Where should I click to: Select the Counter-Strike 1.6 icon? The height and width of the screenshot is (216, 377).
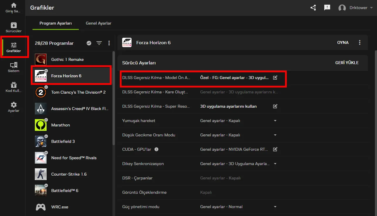[41, 174]
